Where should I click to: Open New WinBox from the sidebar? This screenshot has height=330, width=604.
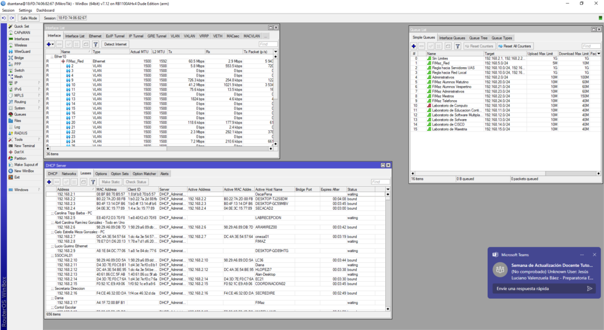pyautogui.click(x=24, y=171)
